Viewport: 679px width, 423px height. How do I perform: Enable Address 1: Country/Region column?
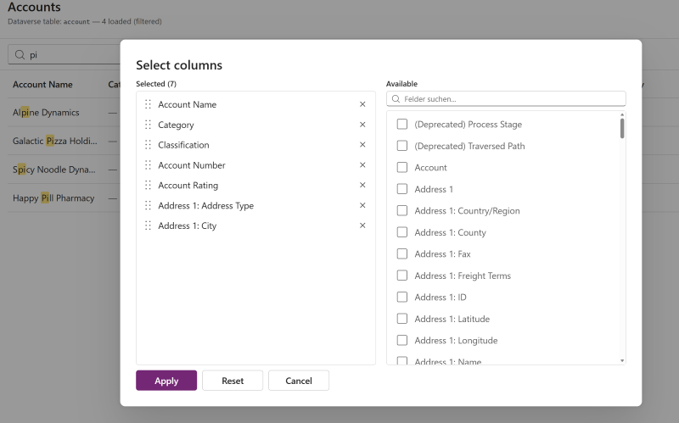(x=402, y=210)
